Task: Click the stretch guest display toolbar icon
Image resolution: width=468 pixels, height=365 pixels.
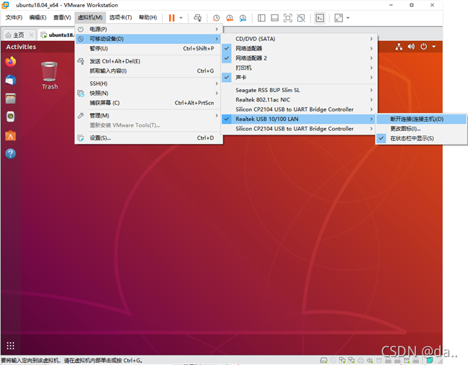Action: (x=338, y=18)
